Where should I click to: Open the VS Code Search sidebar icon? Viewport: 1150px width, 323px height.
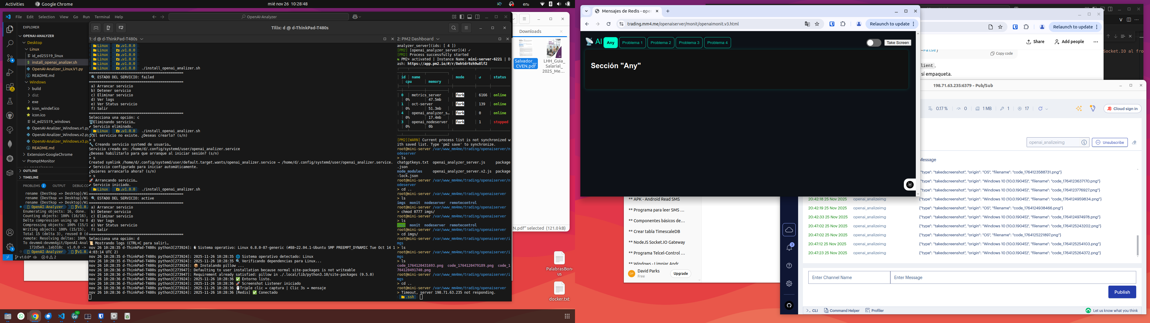[10, 44]
